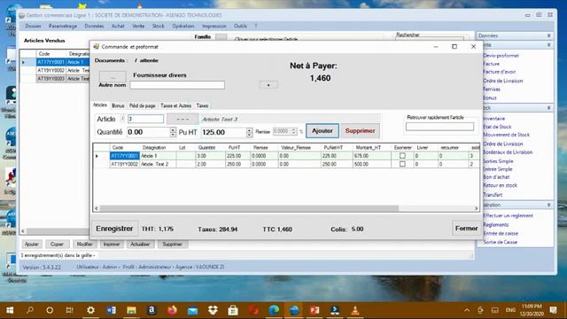Open Effectuer un règlement link
Image resolution: width=567 pixels, height=319 pixels.
[508, 215]
